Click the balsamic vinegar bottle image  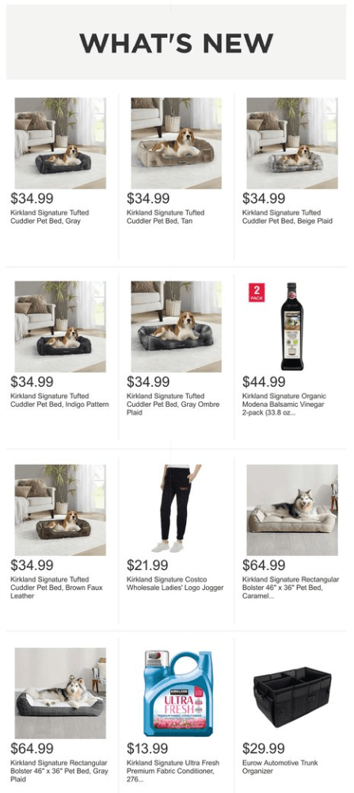click(x=292, y=326)
